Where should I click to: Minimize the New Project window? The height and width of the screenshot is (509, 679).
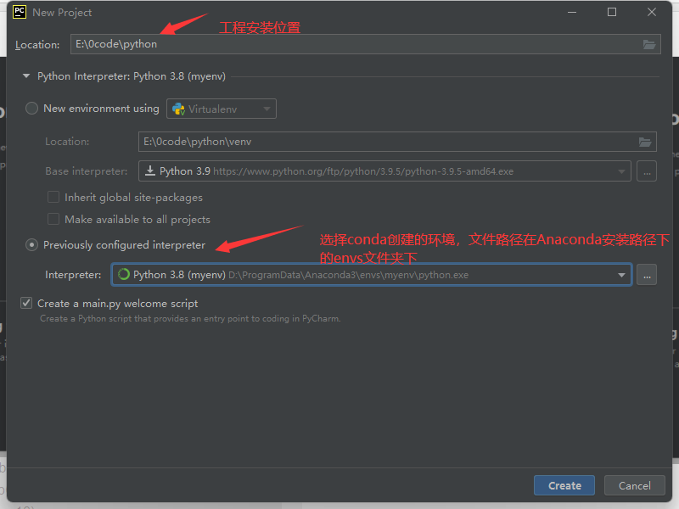(x=572, y=12)
